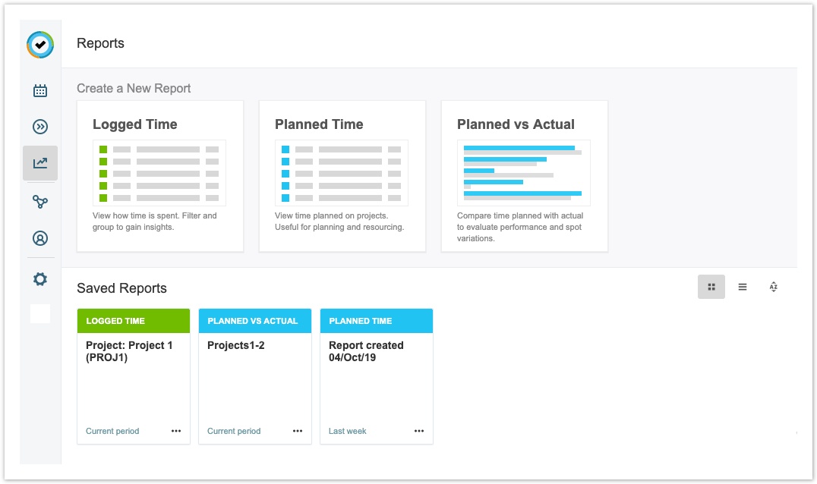
Task: Open saved report Project: Project 1 (PROJ1)
Action: 129,351
